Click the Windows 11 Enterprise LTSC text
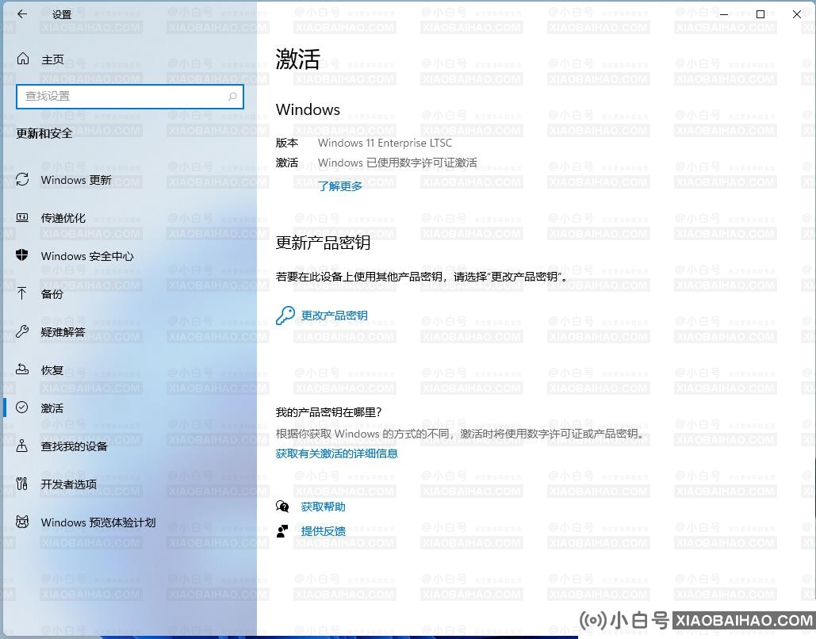 tap(385, 143)
